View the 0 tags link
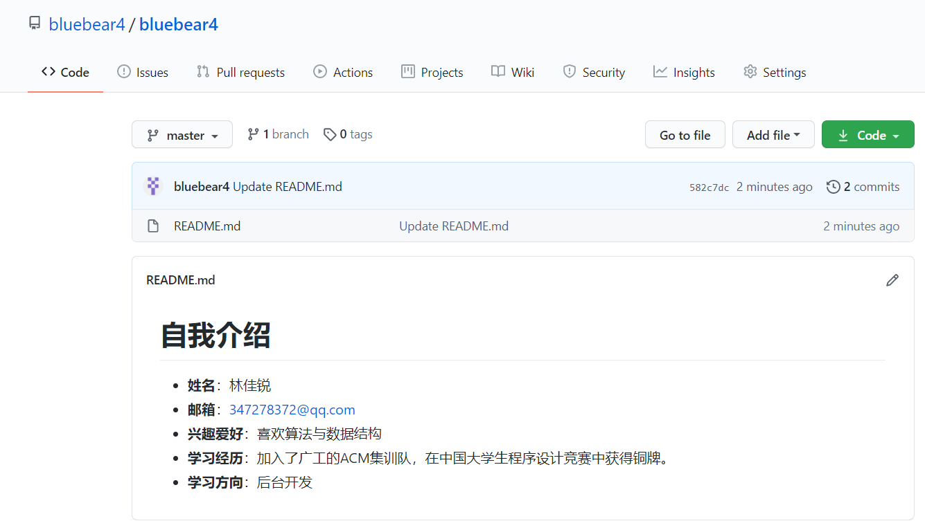The width and height of the screenshot is (925, 521). 348,134
